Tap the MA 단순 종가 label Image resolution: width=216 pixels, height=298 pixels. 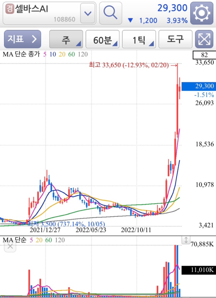tap(21, 55)
